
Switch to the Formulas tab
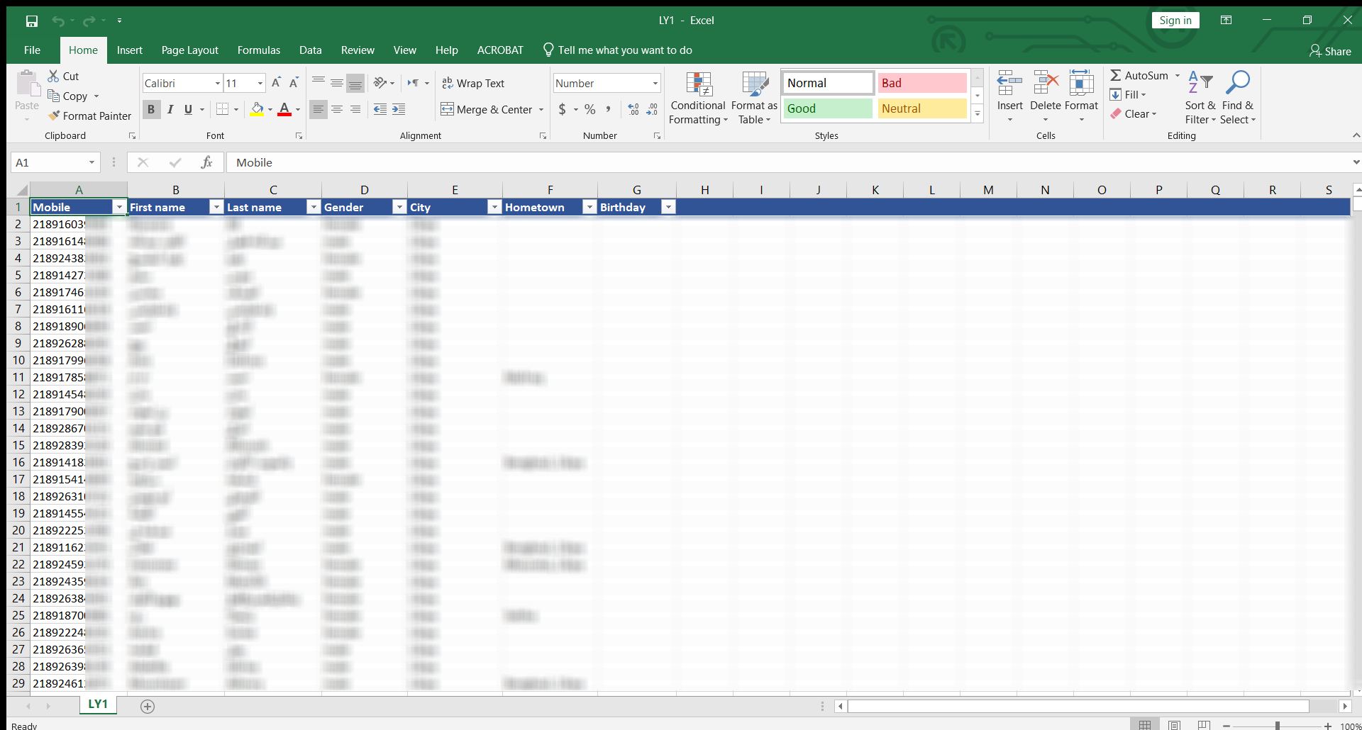(x=259, y=50)
